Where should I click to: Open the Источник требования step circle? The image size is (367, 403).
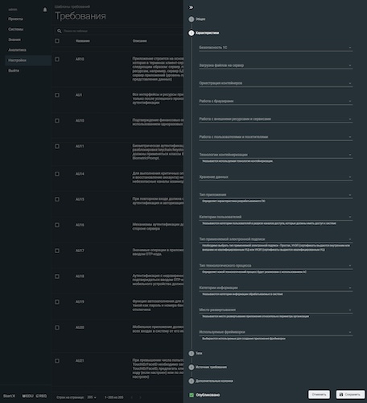192,368
